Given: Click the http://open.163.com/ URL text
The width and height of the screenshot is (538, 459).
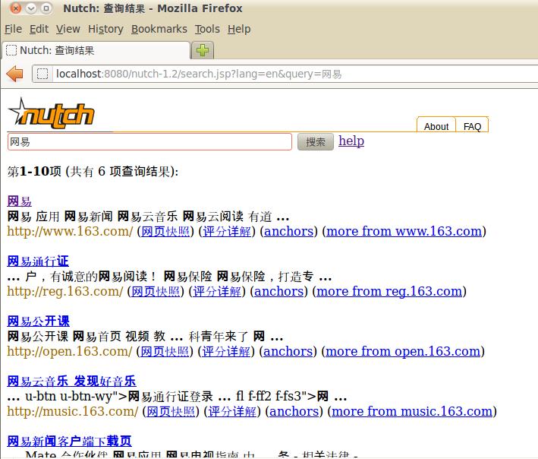Looking at the screenshot, I should click(69, 351).
